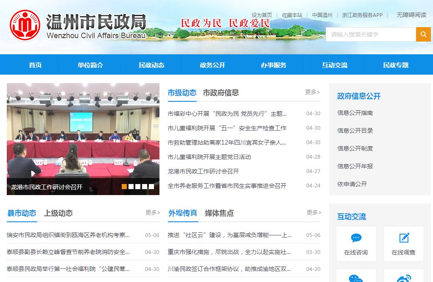Click the Wenzhou Civil Affairs Bureau logo
Image resolution: width=433 pixels, height=282 pixels.
[x=25, y=26]
